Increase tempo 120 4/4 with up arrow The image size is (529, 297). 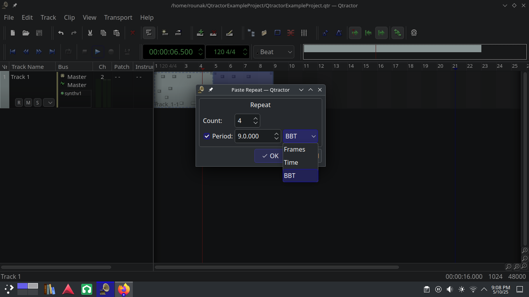click(245, 49)
